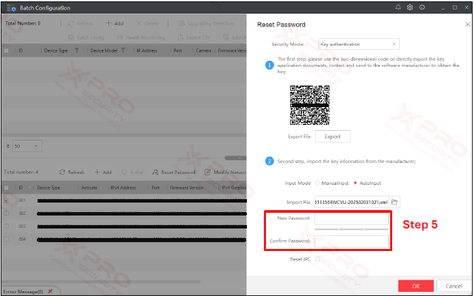Image resolution: width=474 pixels, height=296 pixels.
Task: Click Active in the lower toolbar
Action: [132, 172]
